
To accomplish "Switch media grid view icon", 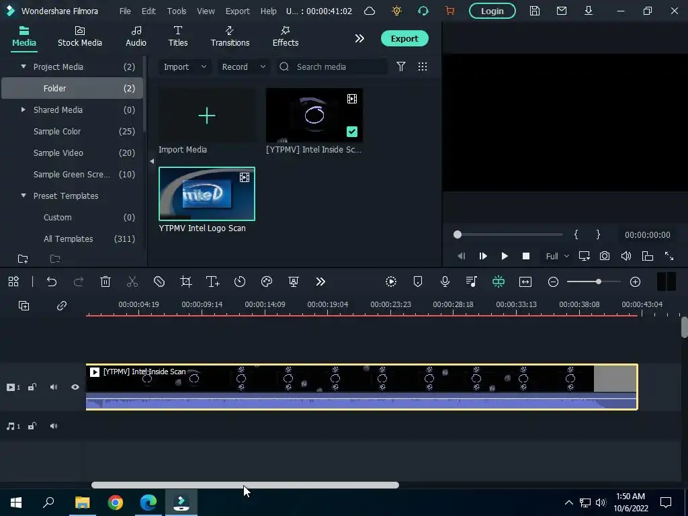I will pos(423,67).
